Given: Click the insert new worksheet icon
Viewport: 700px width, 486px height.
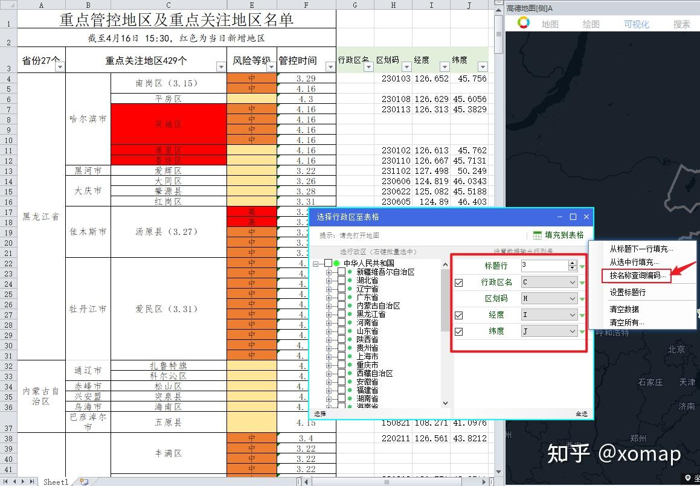Looking at the screenshot, I should click(x=83, y=482).
